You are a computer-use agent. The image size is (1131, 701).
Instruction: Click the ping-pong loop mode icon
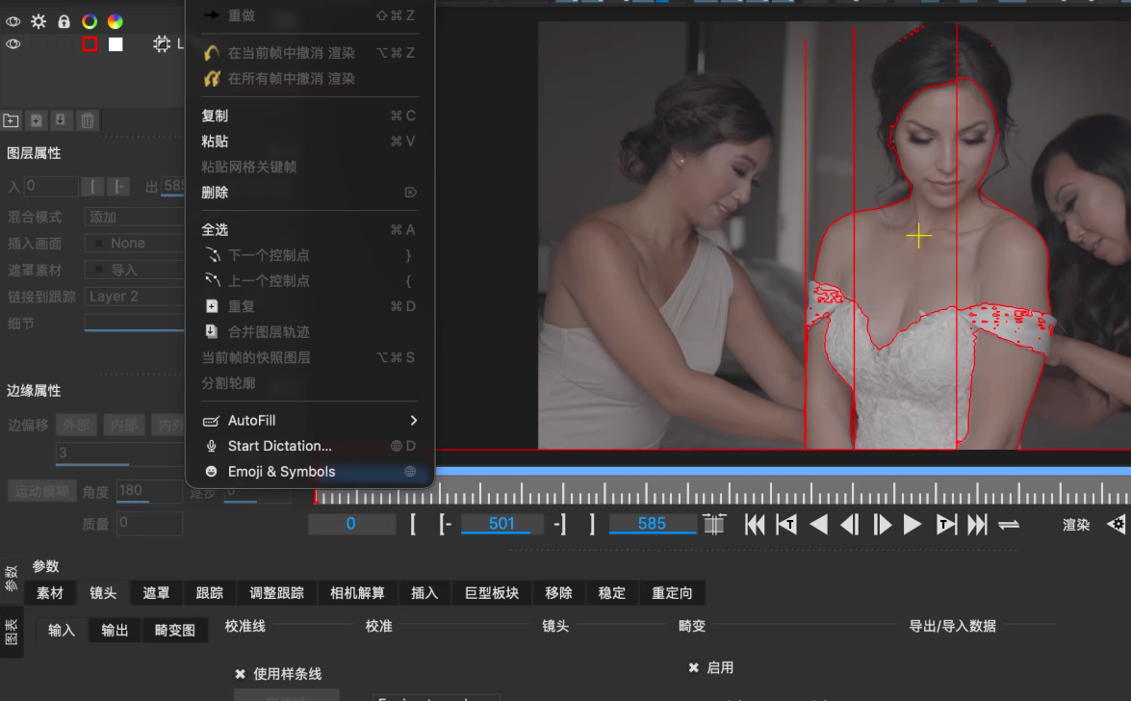(x=1009, y=525)
